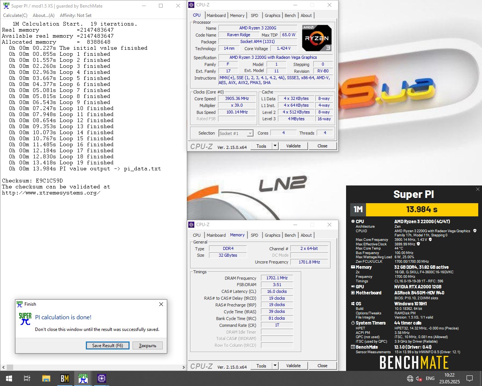Click the Max Effective Clock verified shield icon
The image size is (482, 386).
point(418,244)
